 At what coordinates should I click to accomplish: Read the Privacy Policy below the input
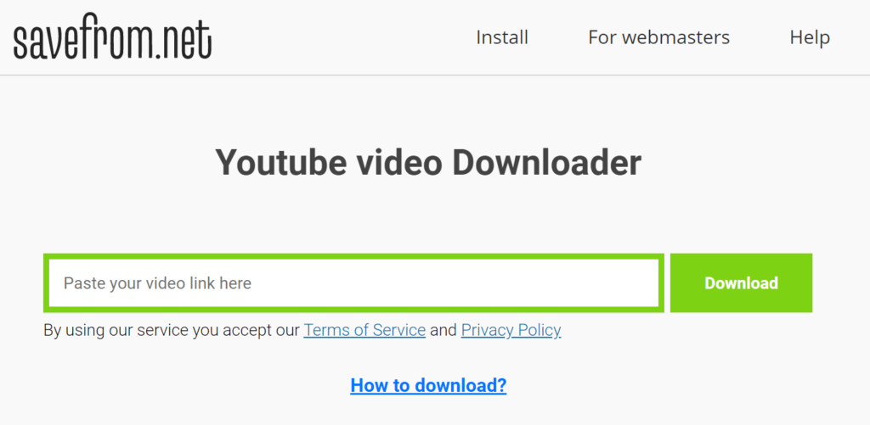click(x=511, y=330)
